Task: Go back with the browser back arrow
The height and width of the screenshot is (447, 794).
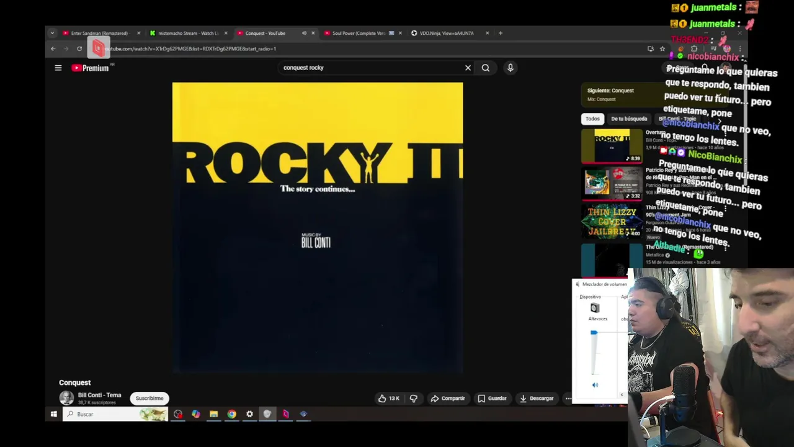Action: pyautogui.click(x=53, y=48)
